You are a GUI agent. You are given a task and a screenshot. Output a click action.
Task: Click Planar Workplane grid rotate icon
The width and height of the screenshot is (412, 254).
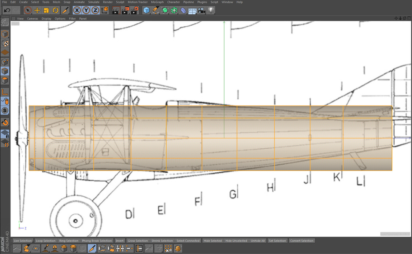[x=5, y=143]
